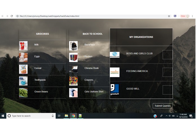The image size is (196, 139).
Task: Select the Cereal item label
Action: [x=38, y=68]
